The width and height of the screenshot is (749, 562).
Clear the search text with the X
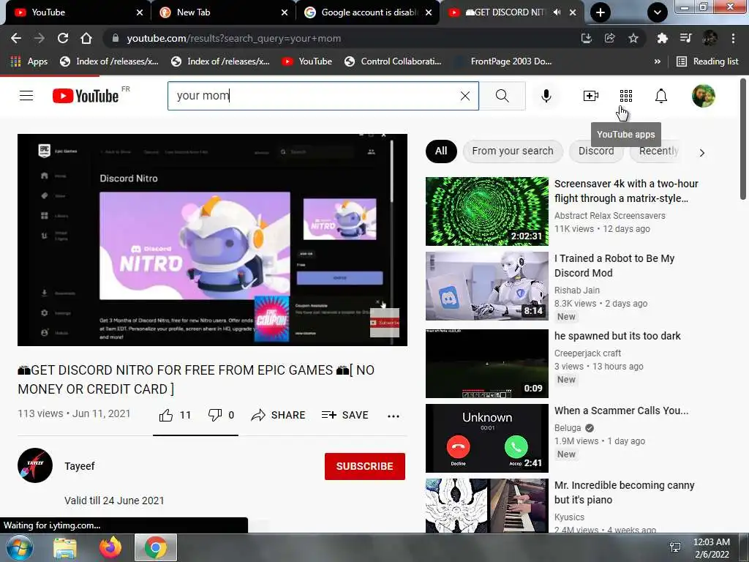click(x=464, y=96)
